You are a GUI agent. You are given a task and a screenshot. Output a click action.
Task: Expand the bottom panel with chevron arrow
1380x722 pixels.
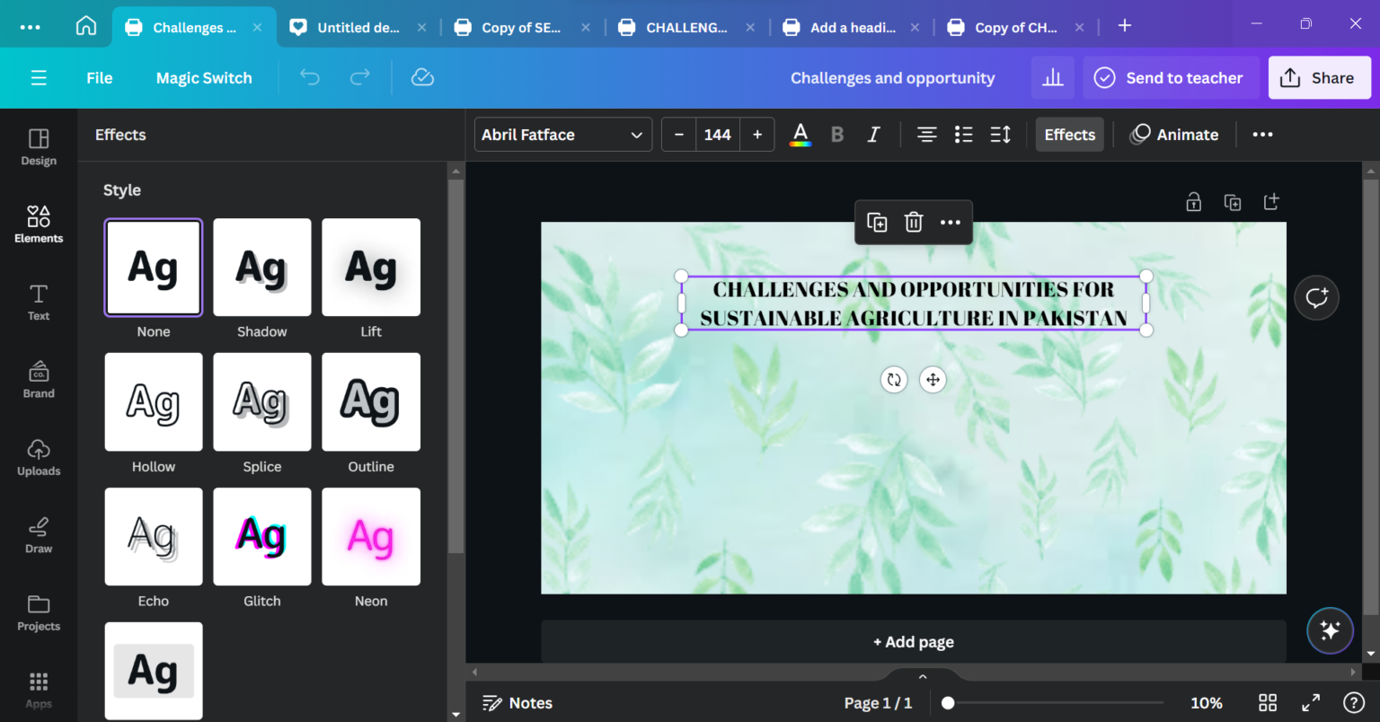click(x=922, y=675)
